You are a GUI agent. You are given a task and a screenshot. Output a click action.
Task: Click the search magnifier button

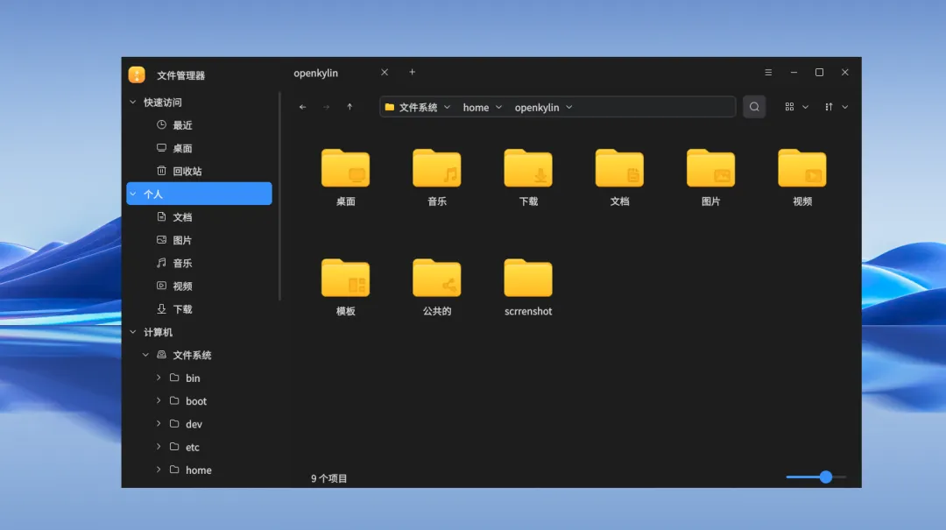[754, 107]
